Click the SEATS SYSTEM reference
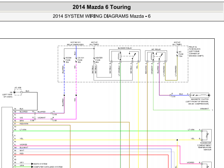This screenshot has height=168, width=224. (x=40, y=164)
